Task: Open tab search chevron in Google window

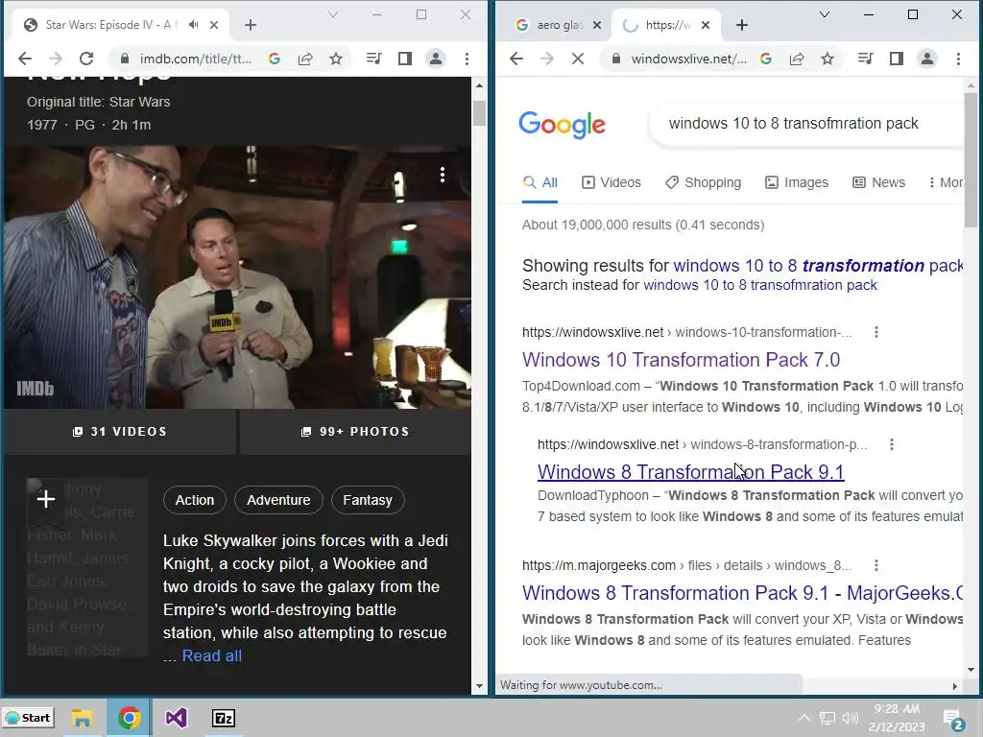Action: [x=825, y=14]
